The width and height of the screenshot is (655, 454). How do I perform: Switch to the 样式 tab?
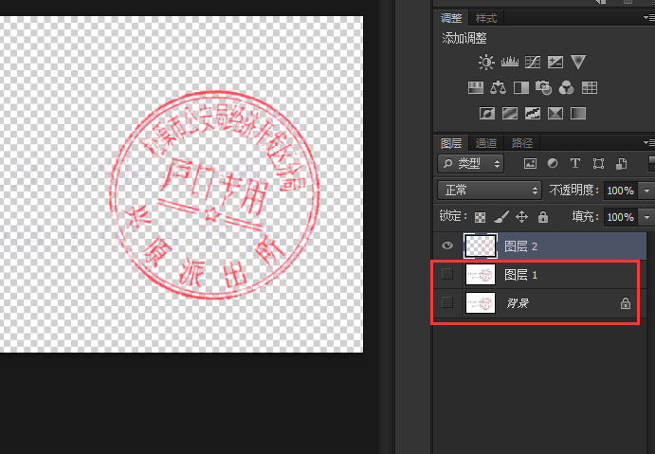(486, 18)
